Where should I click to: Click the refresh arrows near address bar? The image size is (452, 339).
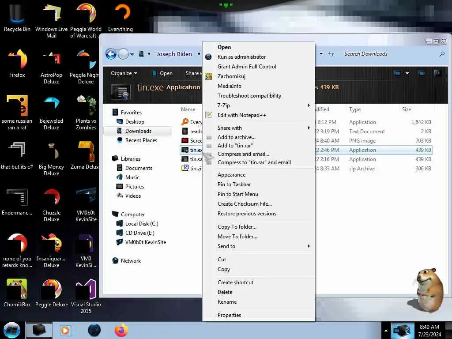[x=331, y=54]
